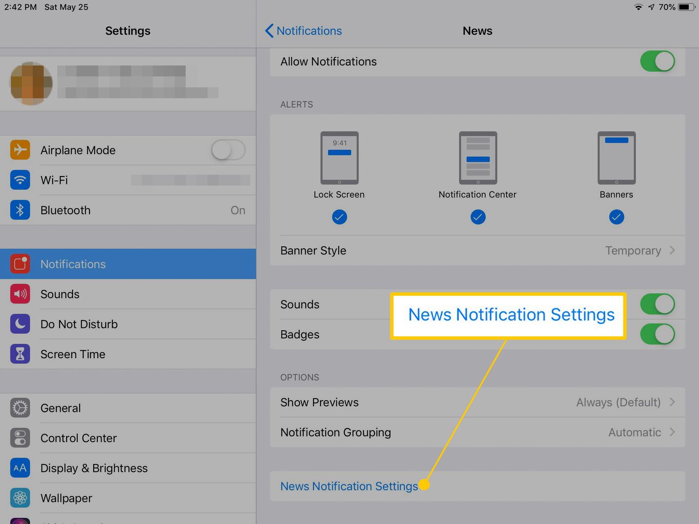Open General via the gear icon

coord(20,408)
